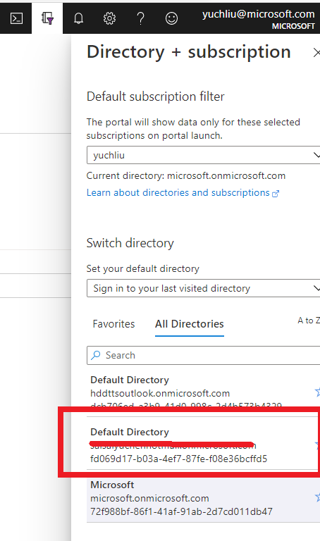Close the Directory + subscription panel
Screen dimensions: 320x541
point(316,52)
